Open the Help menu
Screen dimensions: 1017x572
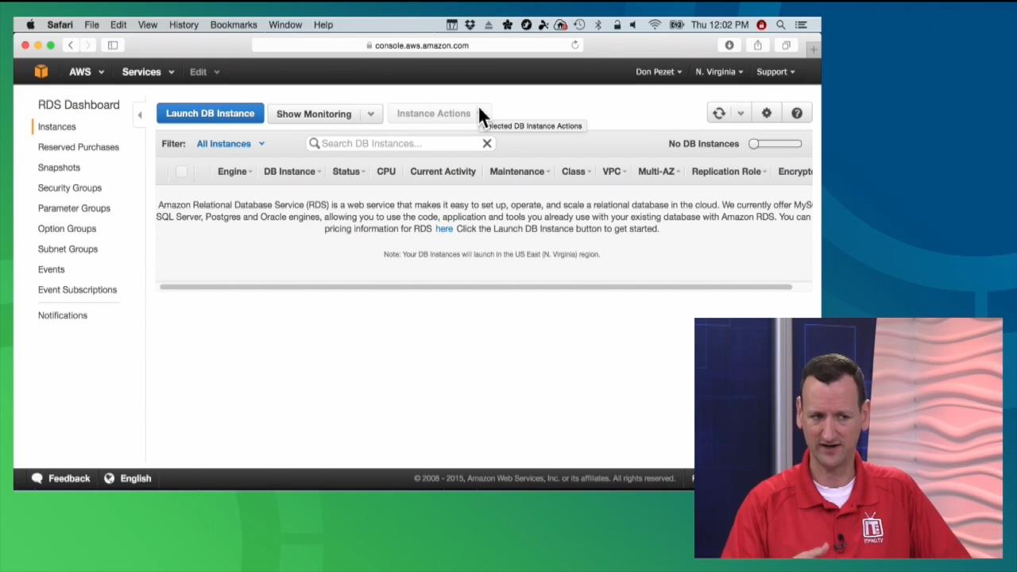(323, 25)
